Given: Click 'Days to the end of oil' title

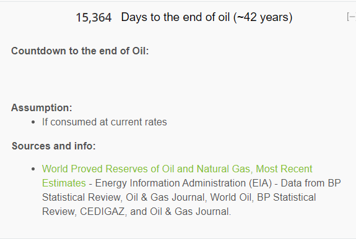Looking at the screenshot, I should coord(175,17).
